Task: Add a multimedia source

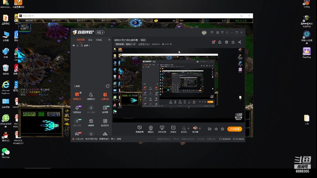Action: pos(173,129)
